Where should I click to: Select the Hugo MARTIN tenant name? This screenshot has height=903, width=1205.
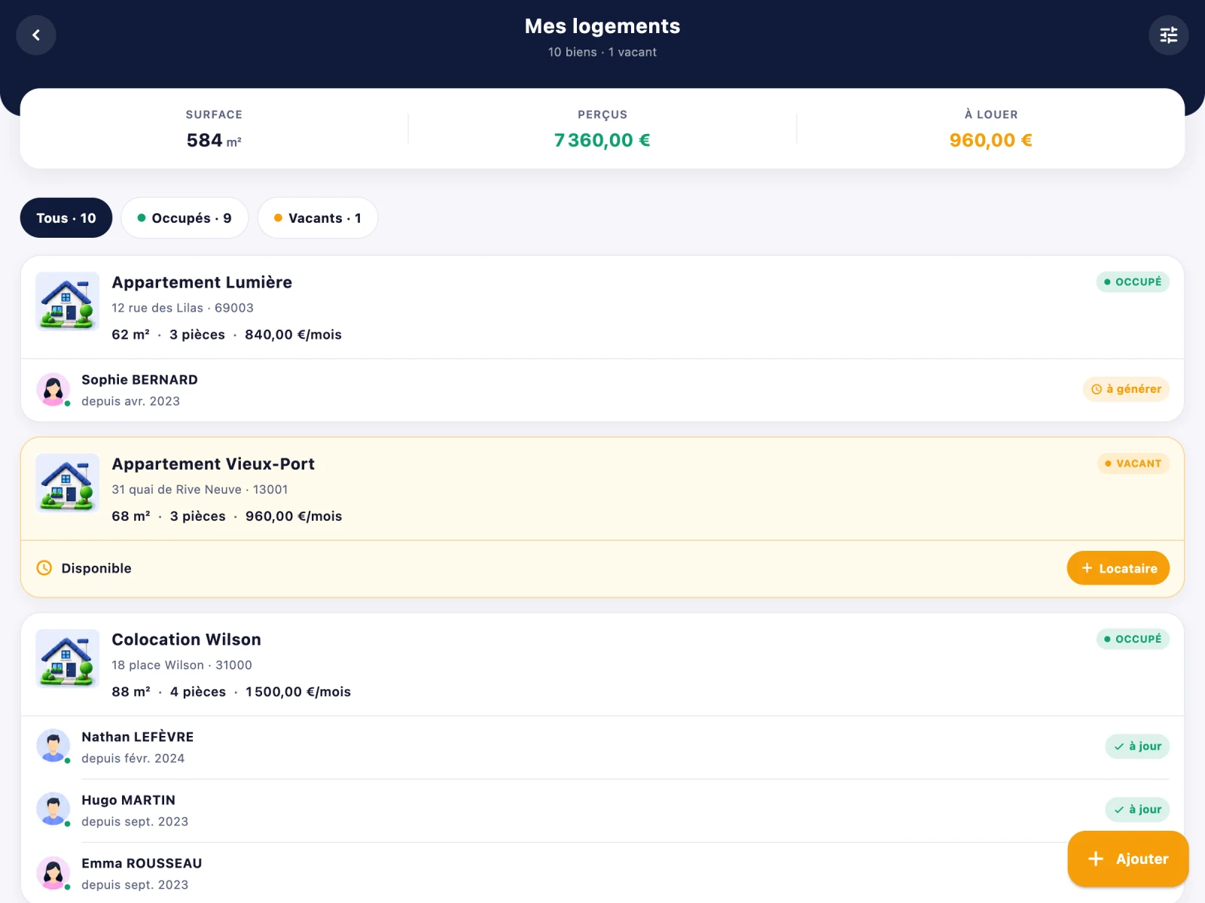(x=128, y=800)
